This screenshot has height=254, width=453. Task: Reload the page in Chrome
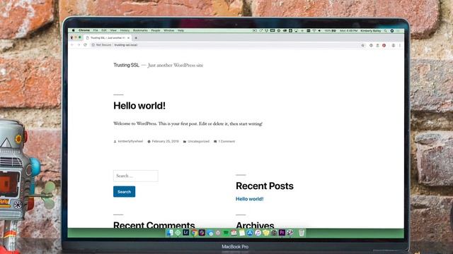pyautogui.click(x=85, y=45)
